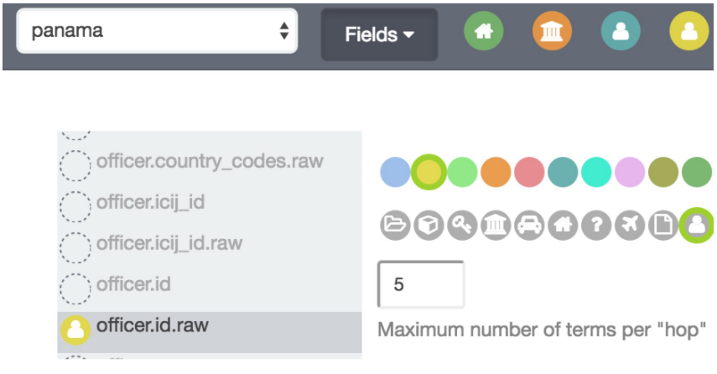Choose the question mark icon

point(596,225)
